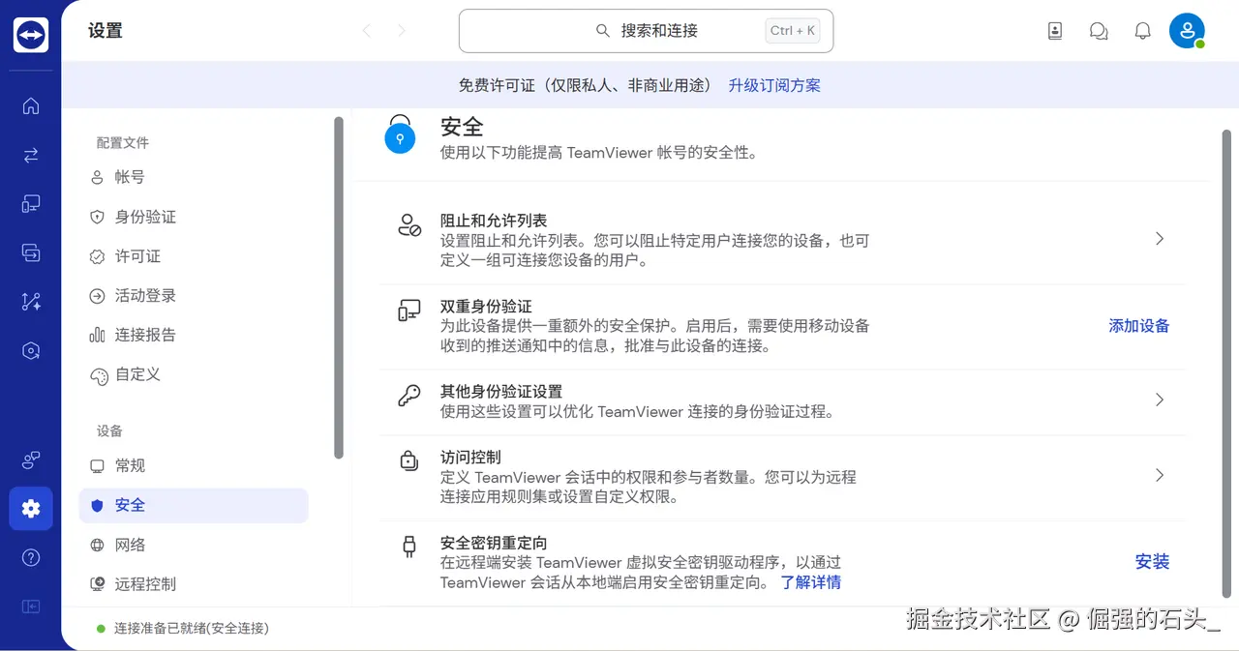Screen dimensions: 1239x651
Task: Open the remote management icon in left rail
Action: point(31,350)
